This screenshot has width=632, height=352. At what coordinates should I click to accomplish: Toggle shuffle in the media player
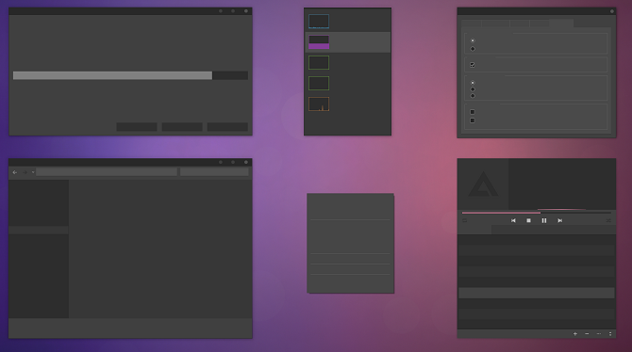coord(608,220)
